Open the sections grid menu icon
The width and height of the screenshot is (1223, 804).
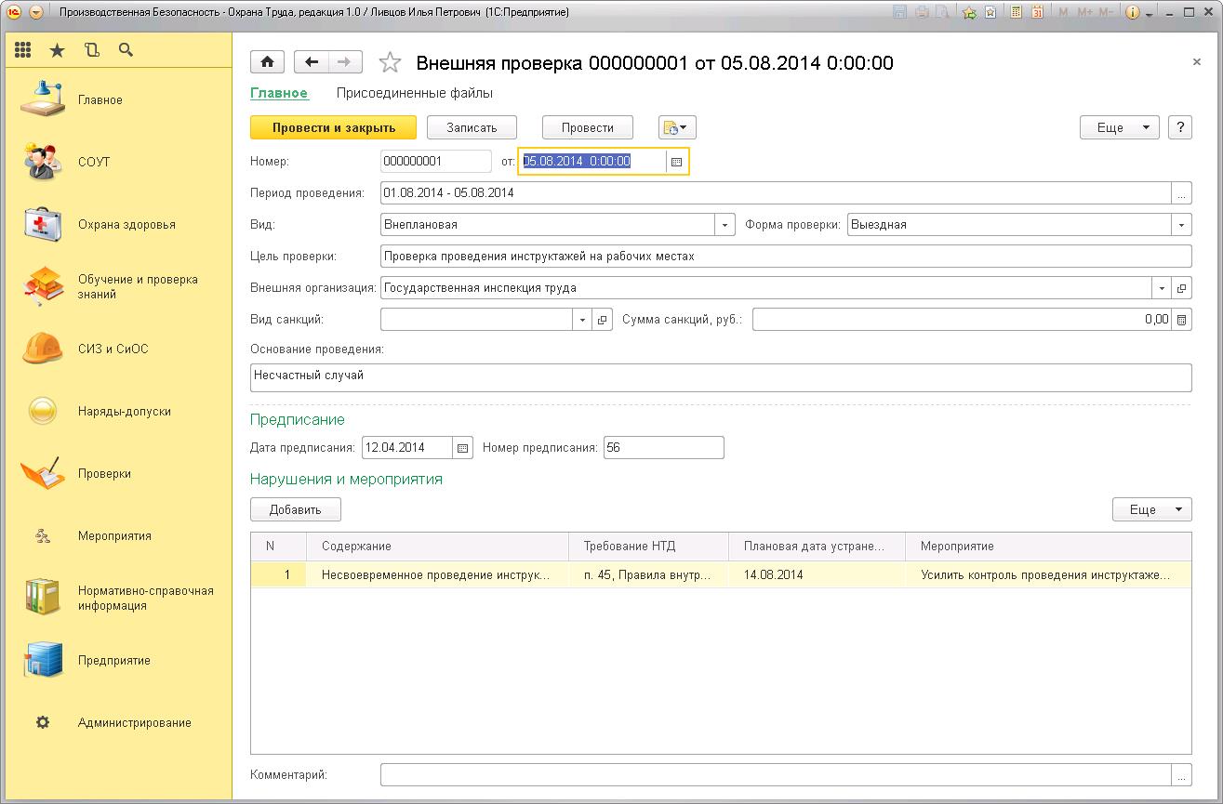pos(23,50)
